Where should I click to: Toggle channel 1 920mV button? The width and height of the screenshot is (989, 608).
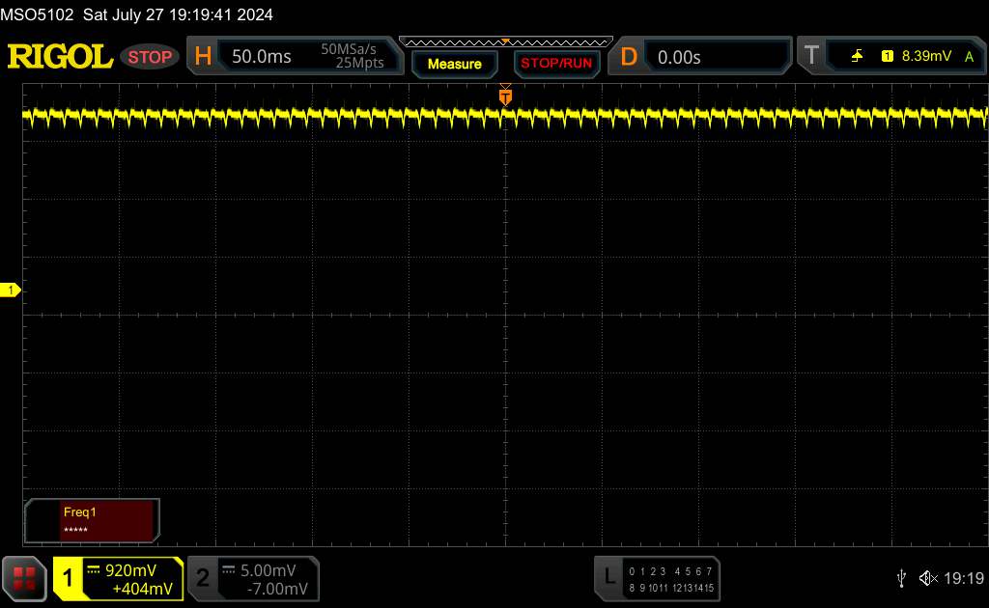point(118,578)
